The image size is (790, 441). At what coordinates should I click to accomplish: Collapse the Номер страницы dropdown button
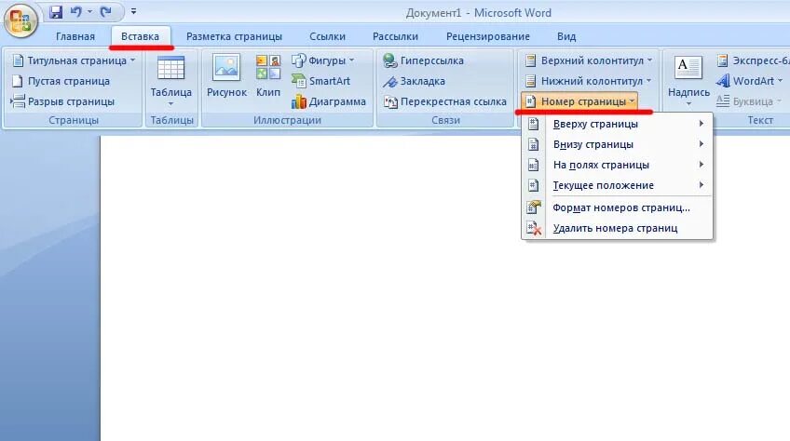(579, 101)
